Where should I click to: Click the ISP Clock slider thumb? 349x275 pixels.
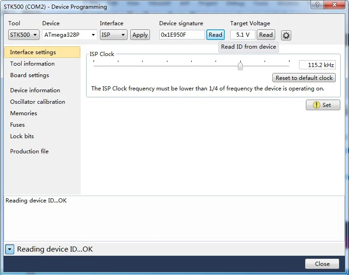pos(240,66)
